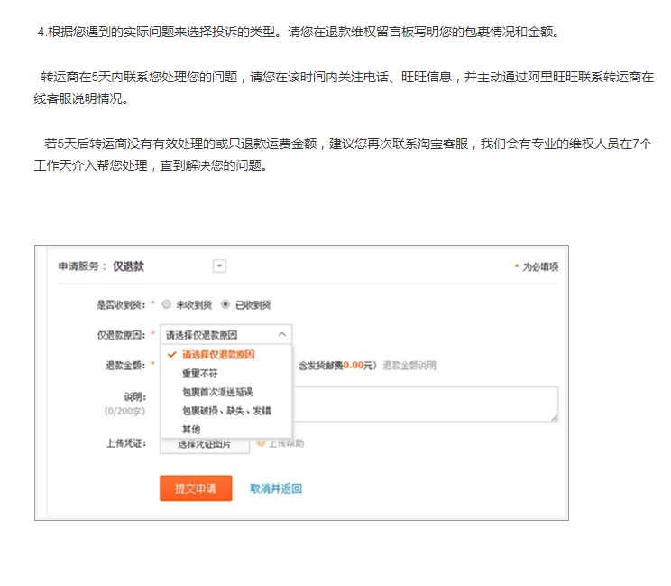
Task: Click the 是否收到货 label
Action: [x=121, y=305]
